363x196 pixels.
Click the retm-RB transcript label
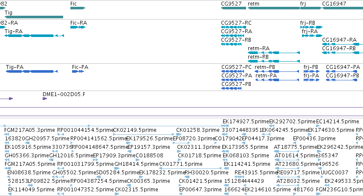coord(258,57)
